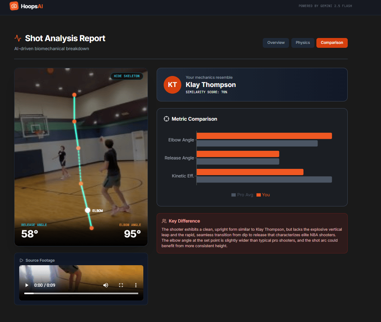Click the 0:00 / 0:09 video time display
The width and height of the screenshot is (381, 322).
[x=45, y=285]
